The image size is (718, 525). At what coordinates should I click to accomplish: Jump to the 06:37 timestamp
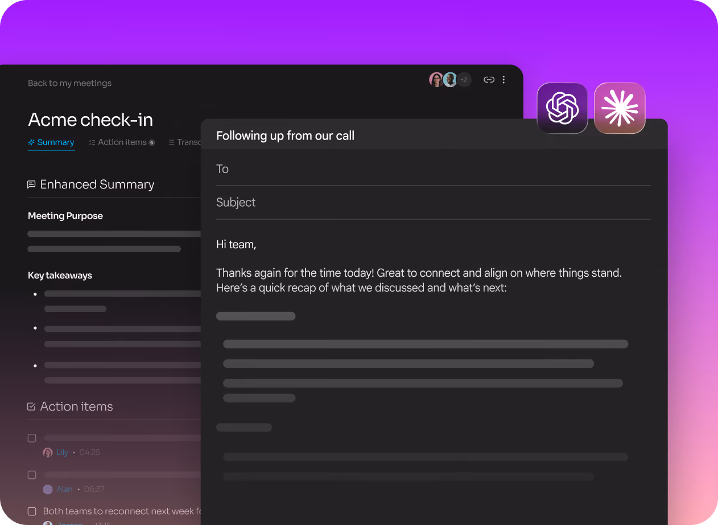[x=94, y=489]
